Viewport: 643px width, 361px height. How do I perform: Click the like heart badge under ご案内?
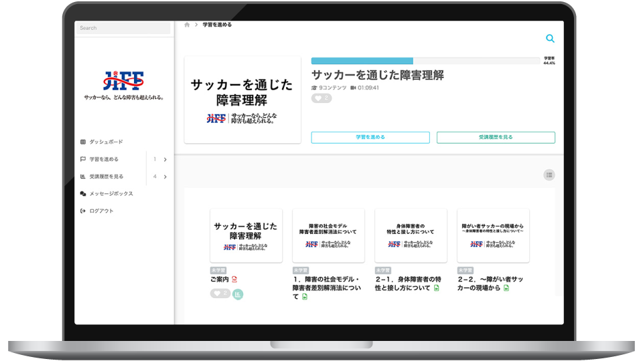(x=220, y=293)
